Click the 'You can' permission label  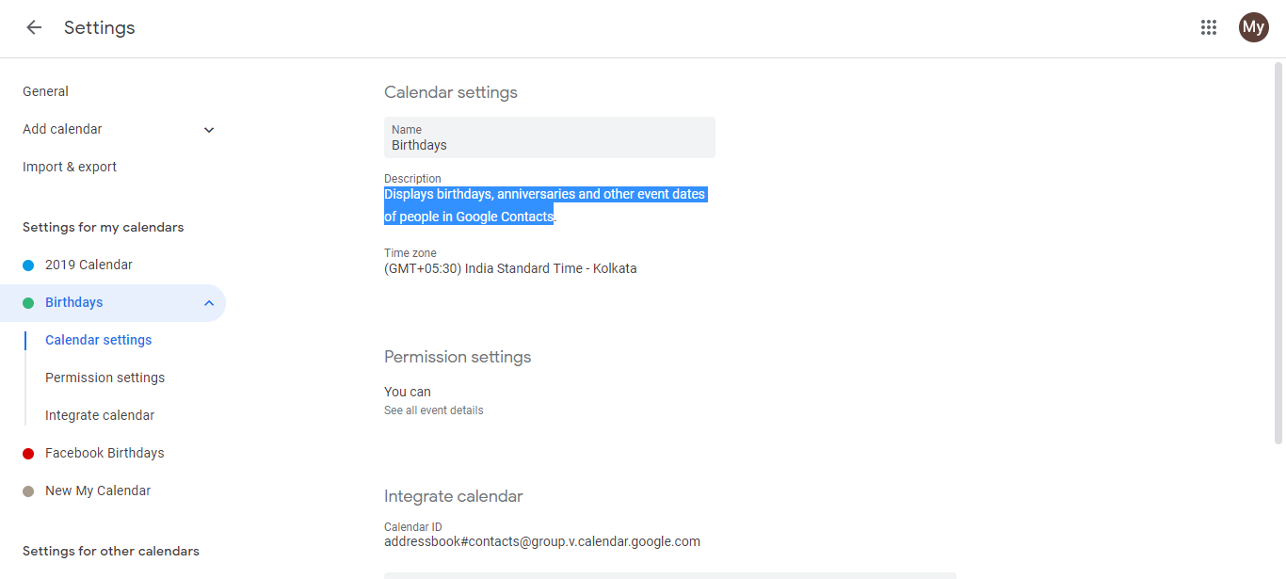[x=408, y=392]
